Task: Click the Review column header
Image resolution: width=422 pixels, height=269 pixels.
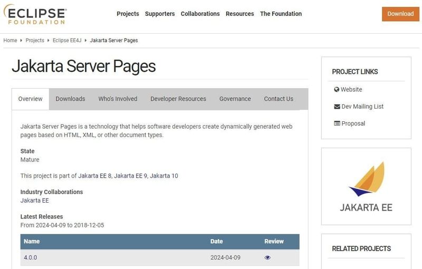Action: point(274,242)
